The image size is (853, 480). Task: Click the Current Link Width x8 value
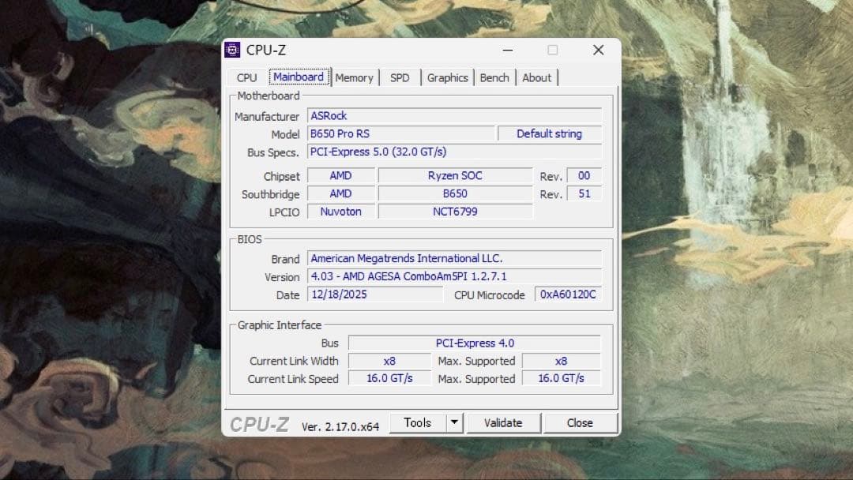[x=389, y=361]
